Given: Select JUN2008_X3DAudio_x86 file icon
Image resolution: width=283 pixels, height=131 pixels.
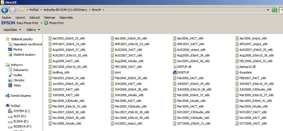Looking at the screenshot, I should click(x=237, y=89).
